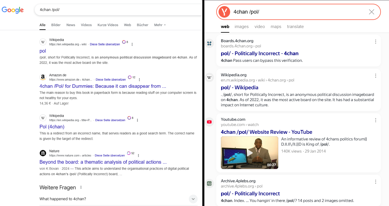Image resolution: width=389 pixels, height=206 pixels.
Task: Open "pol/ - Politically Incorrect - 4chan" link
Action: (260, 53)
